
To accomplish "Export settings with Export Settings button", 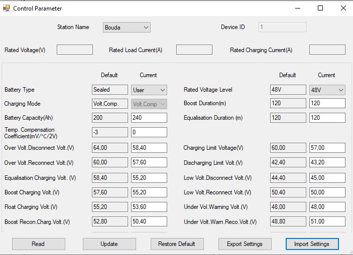I will tap(245, 244).
